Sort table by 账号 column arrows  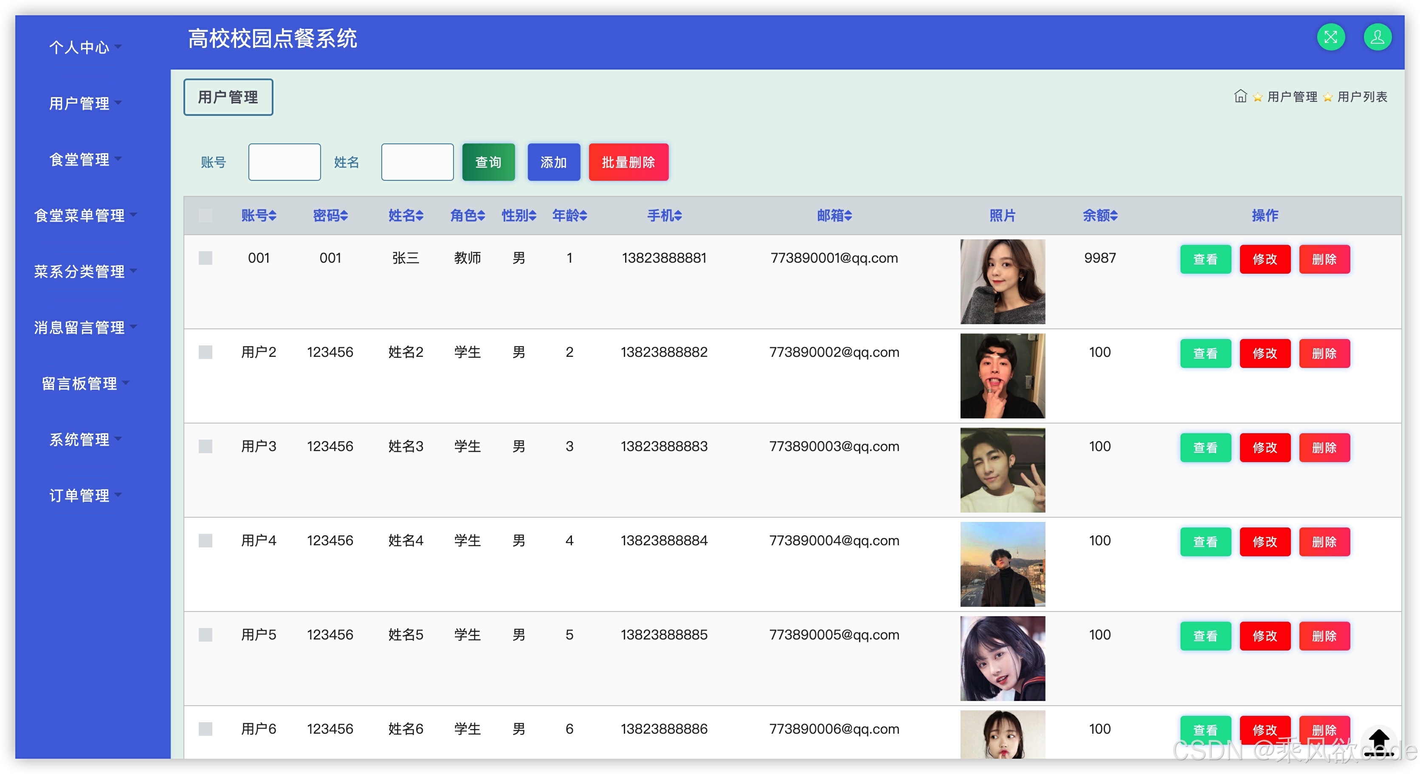click(x=272, y=216)
